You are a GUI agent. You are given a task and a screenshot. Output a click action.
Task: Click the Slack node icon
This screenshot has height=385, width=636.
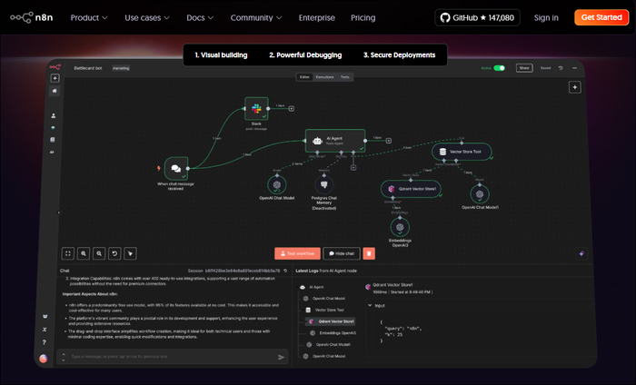coord(256,108)
